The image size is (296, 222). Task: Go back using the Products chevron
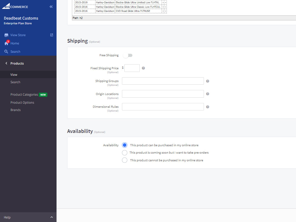pos(6,63)
